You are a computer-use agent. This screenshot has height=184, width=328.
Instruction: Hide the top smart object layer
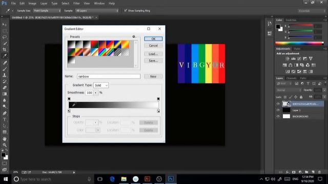[278, 104]
